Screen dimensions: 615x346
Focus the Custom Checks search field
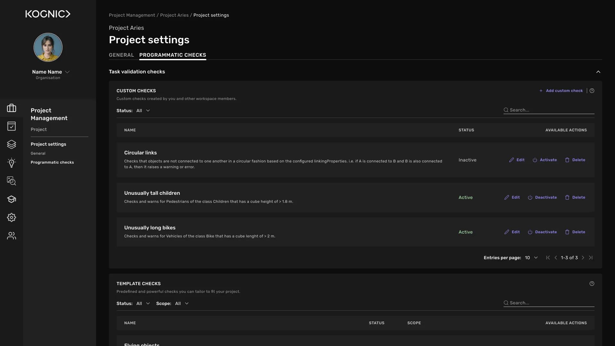(549, 110)
